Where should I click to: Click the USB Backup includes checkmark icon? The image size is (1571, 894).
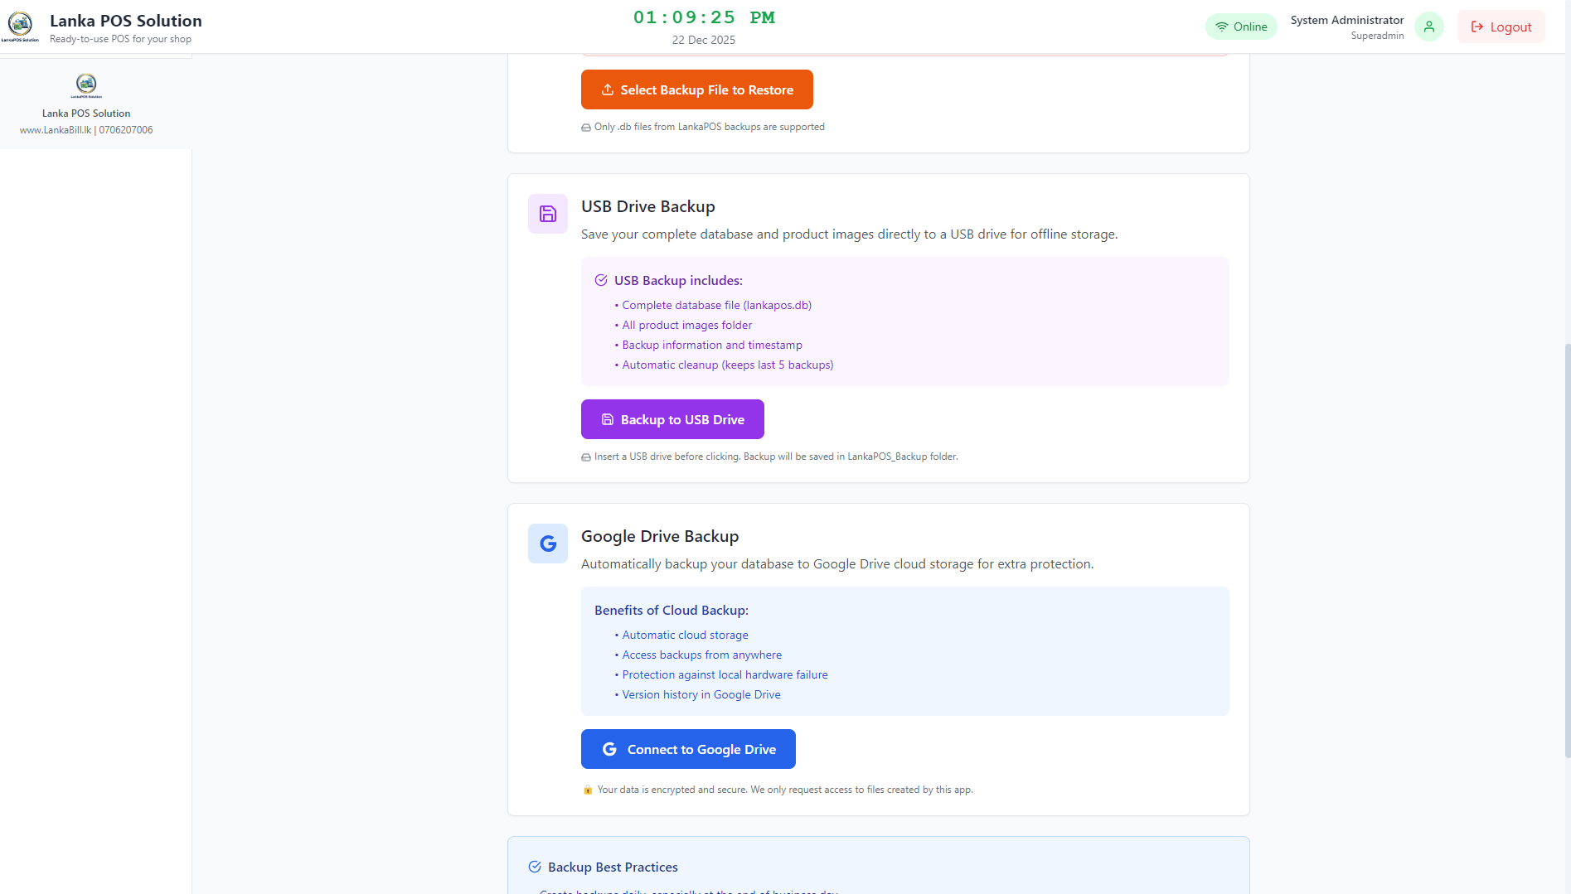[x=601, y=280]
